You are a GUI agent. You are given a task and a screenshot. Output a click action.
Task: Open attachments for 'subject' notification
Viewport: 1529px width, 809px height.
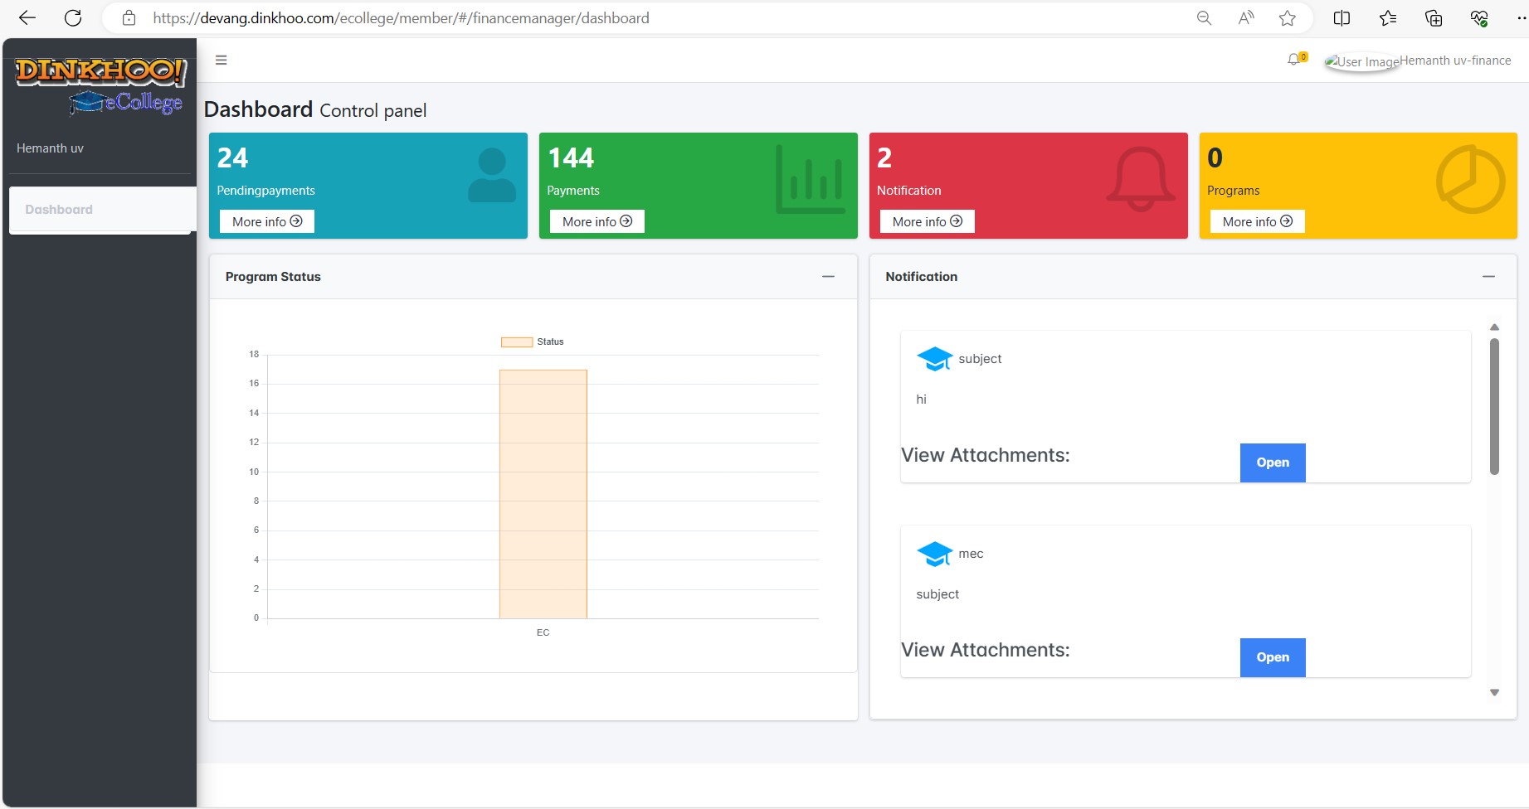point(1273,463)
